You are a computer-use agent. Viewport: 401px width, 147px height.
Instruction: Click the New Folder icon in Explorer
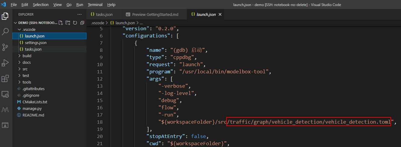tap(68, 23)
